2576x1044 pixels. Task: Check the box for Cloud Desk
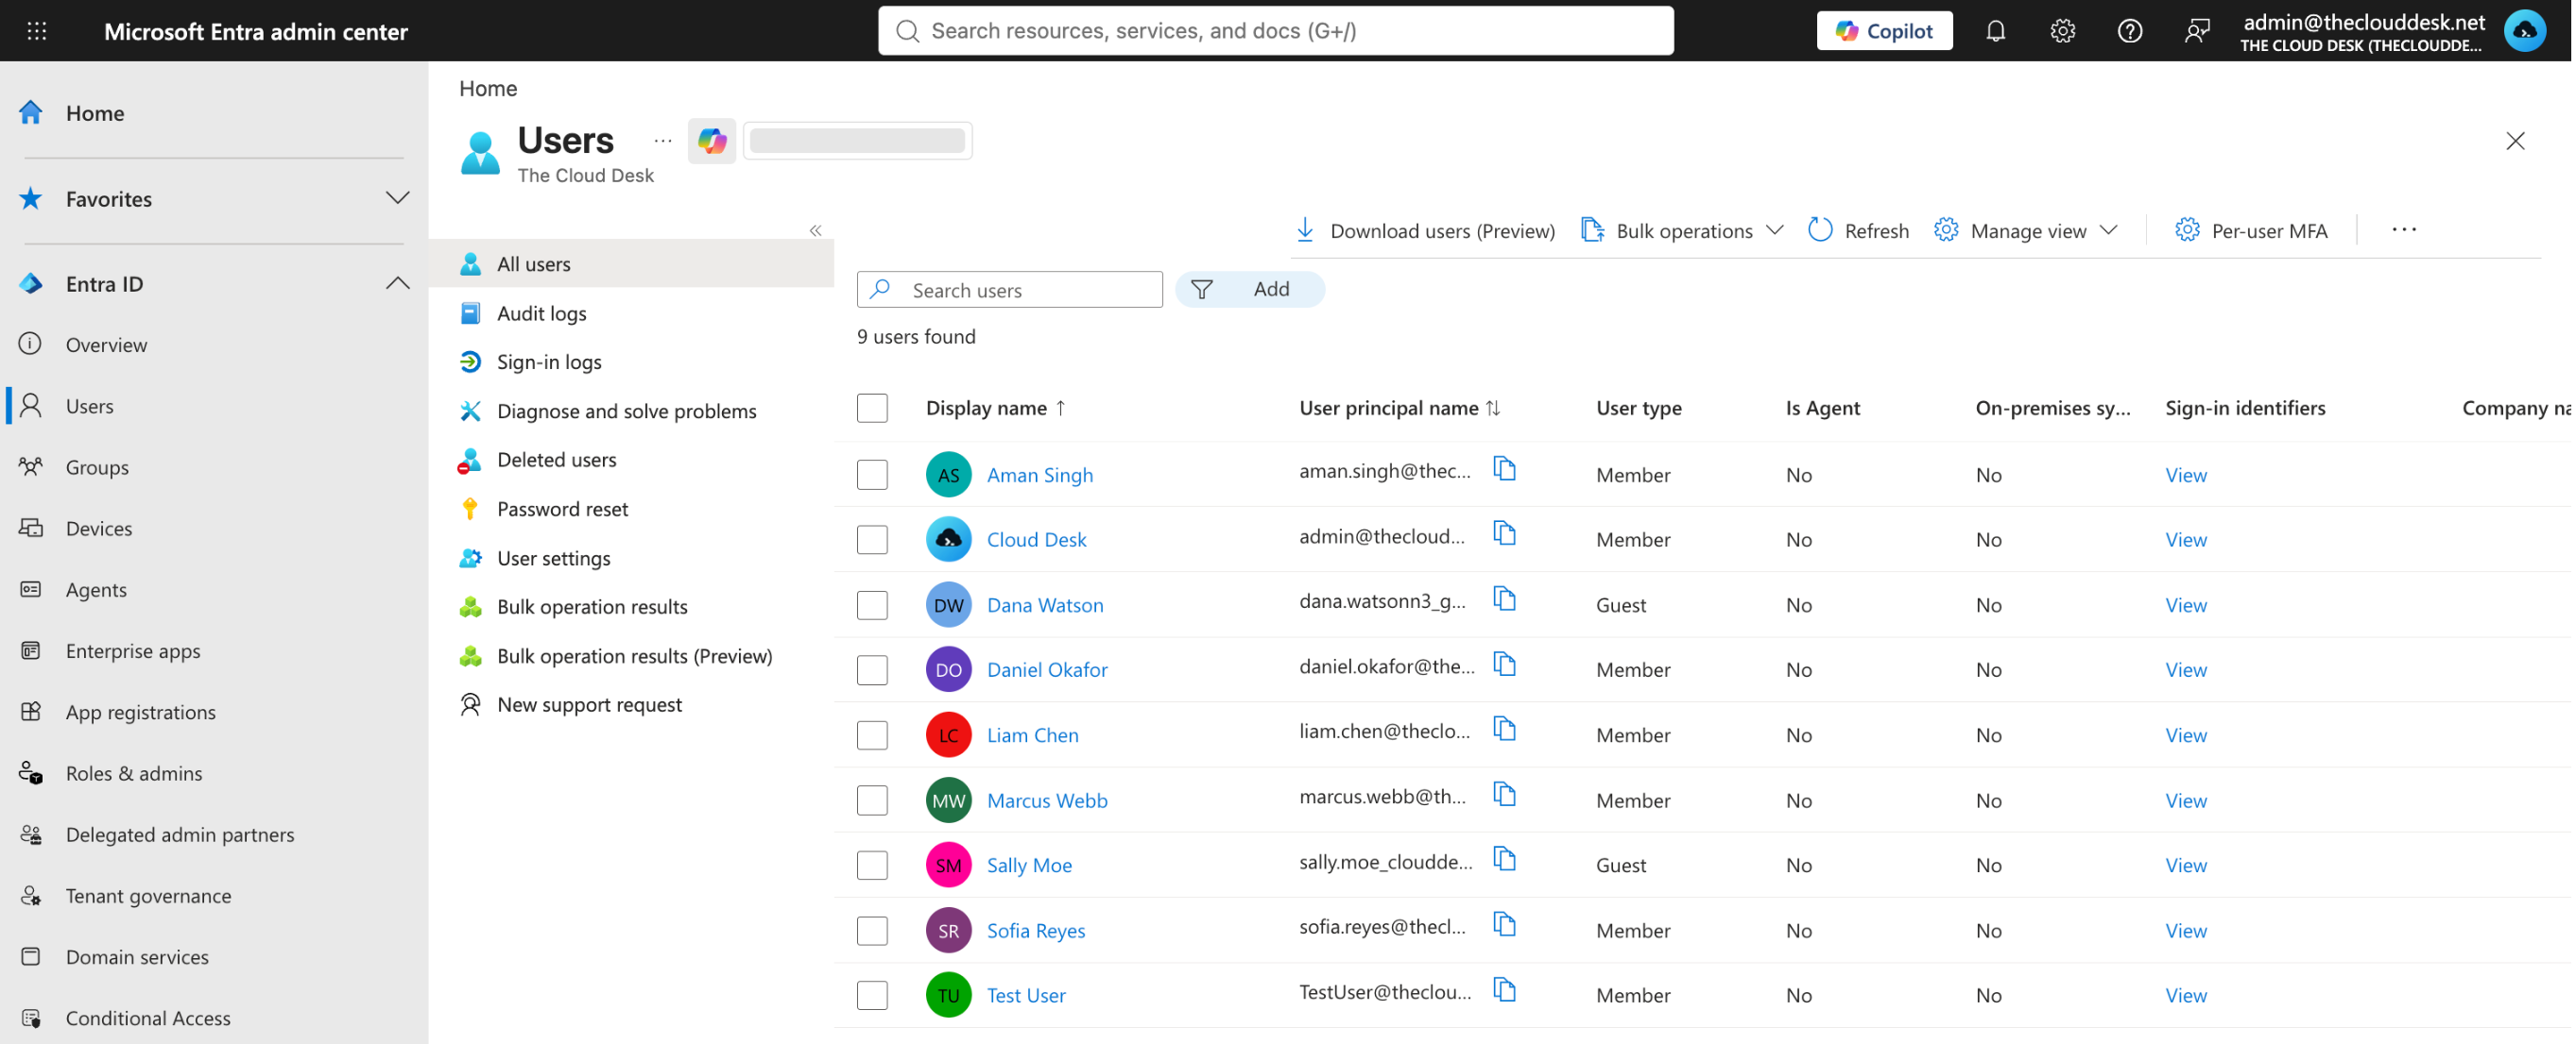(x=872, y=540)
